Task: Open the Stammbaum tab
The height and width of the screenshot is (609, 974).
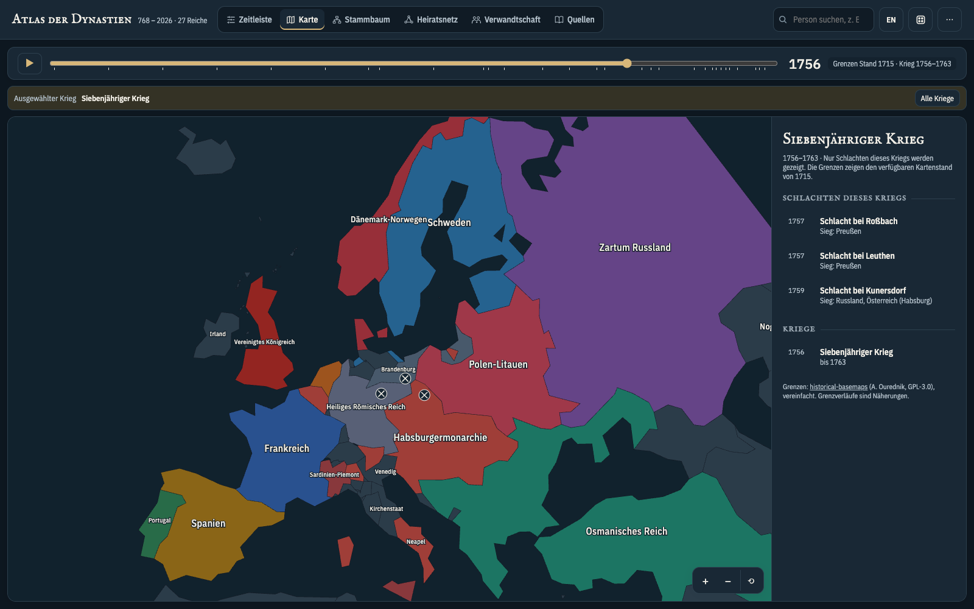Action: tap(361, 19)
